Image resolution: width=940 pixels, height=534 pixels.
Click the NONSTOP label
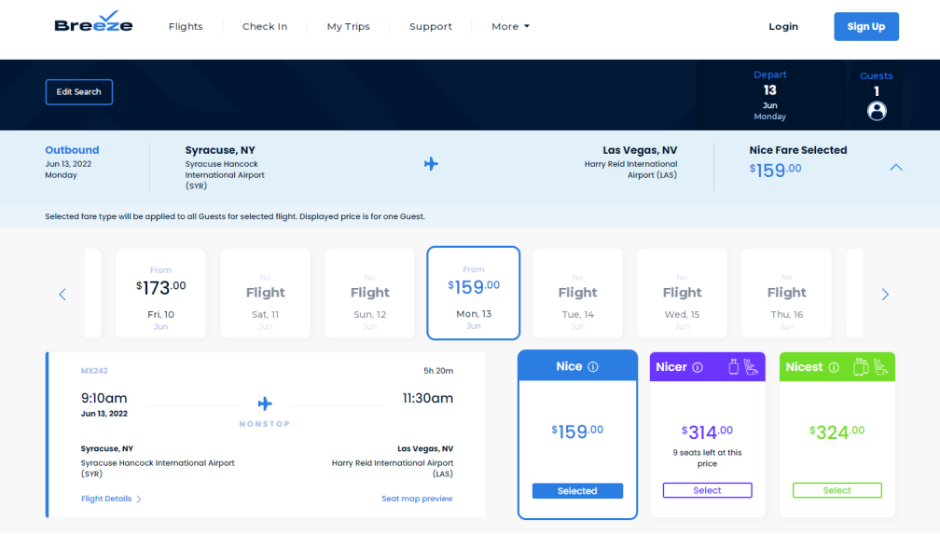click(265, 424)
